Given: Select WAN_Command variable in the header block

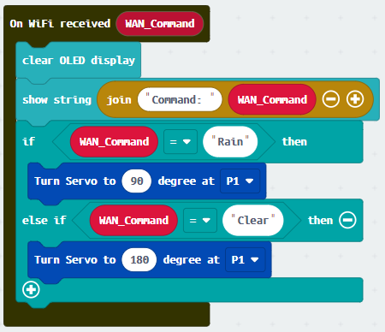Looking at the screenshot, I should [160, 24].
